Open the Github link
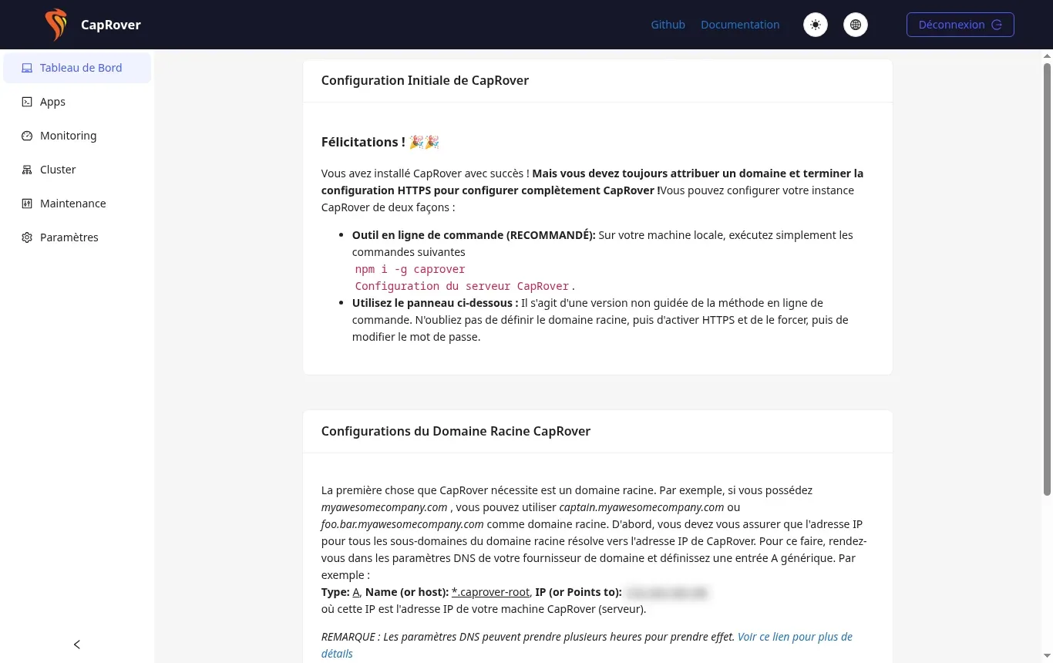The width and height of the screenshot is (1053, 663). (x=668, y=25)
